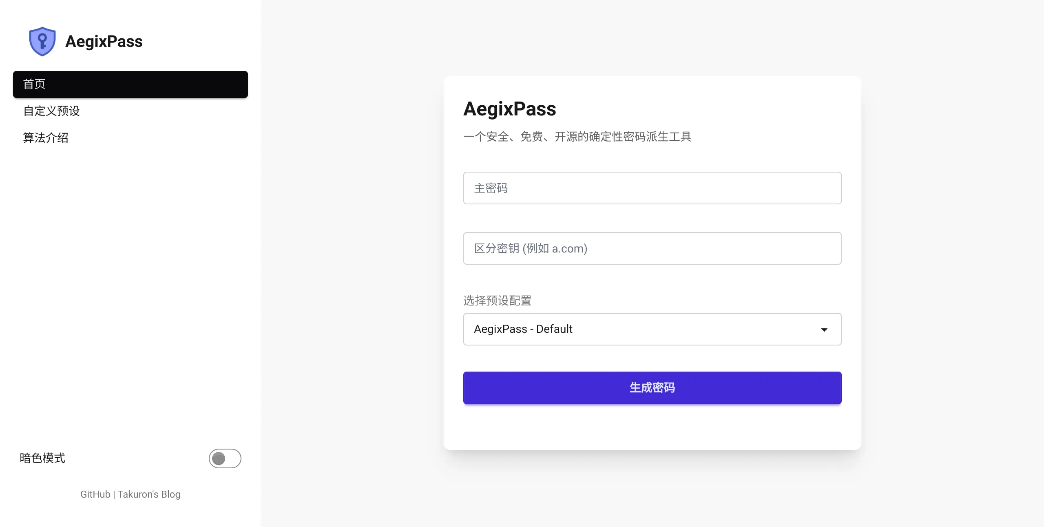
Task: Open the 自定义预设 custom presets page
Action: 51,111
